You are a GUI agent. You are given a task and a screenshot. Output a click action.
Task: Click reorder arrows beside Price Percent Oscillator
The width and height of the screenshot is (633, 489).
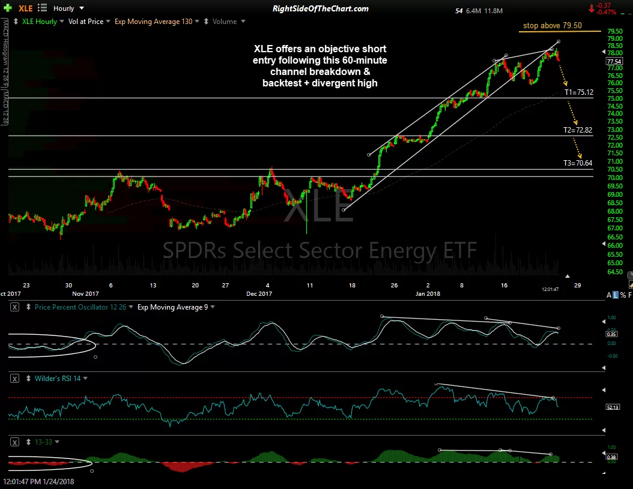pyautogui.click(x=28, y=307)
